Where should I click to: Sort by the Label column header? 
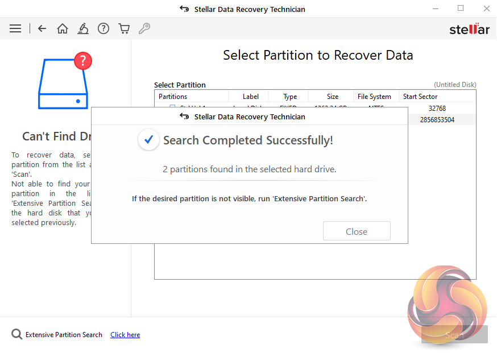[x=250, y=97]
